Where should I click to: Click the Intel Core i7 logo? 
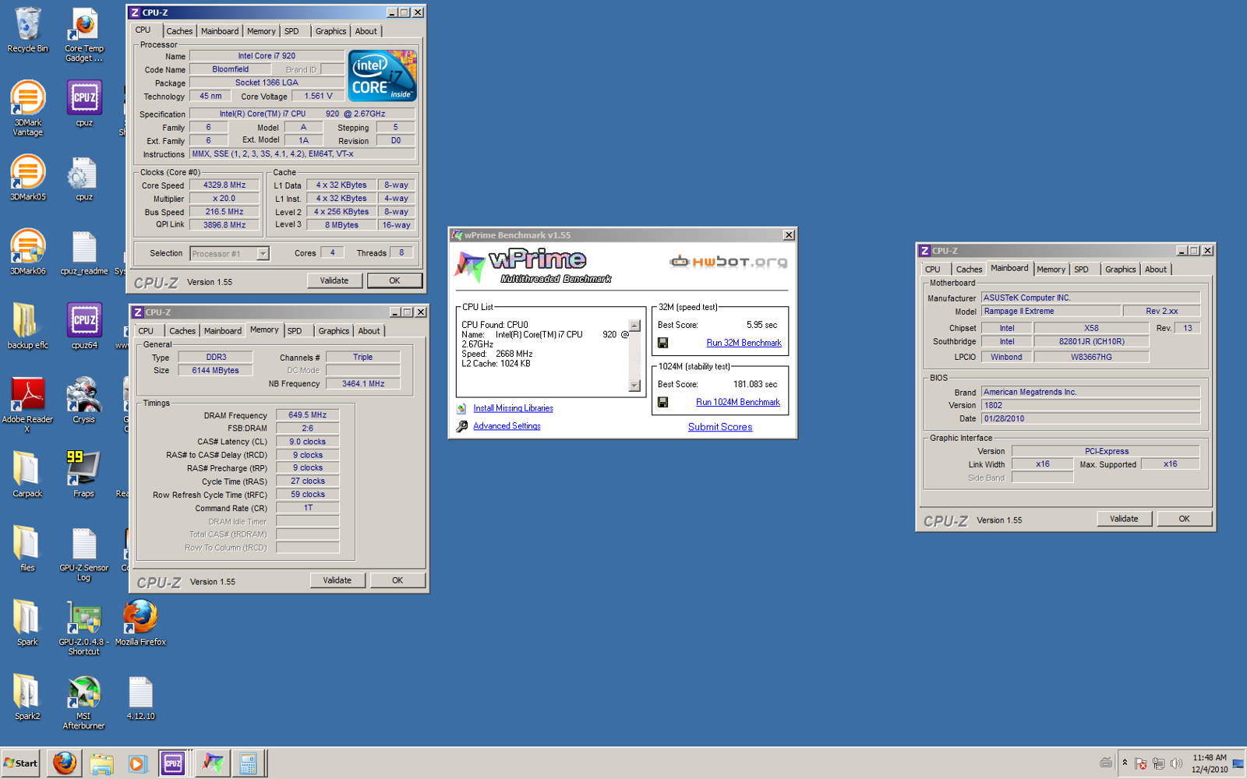382,76
